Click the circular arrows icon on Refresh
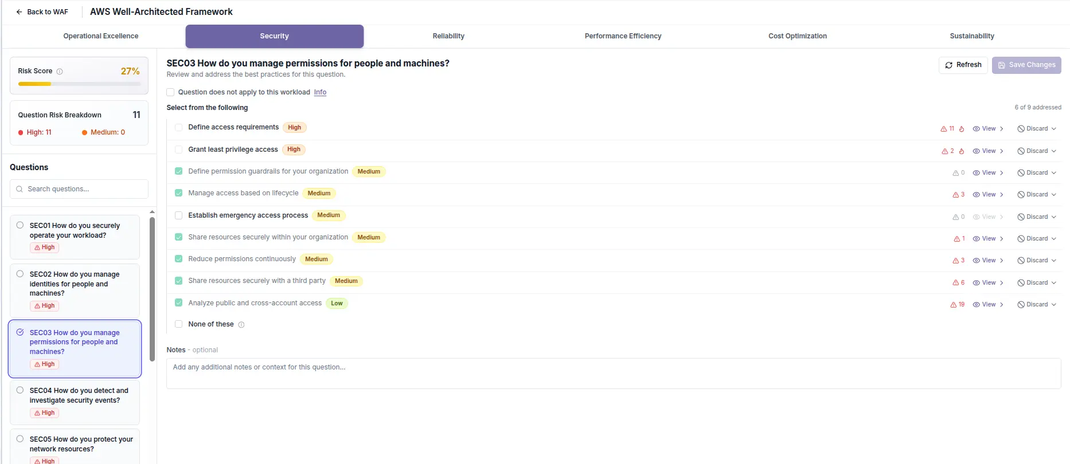 [949, 65]
